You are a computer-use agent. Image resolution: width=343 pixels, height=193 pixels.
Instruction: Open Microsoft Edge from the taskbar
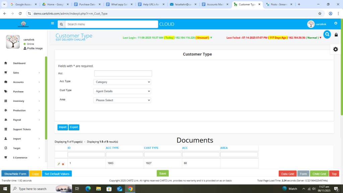[x=88, y=189]
